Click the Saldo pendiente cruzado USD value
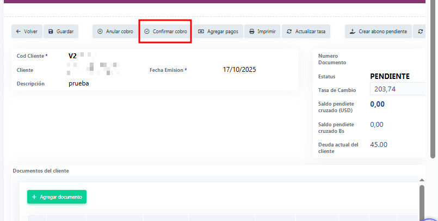This screenshot has width=438, height=221. pyautogui.click(x=377, y=105)
